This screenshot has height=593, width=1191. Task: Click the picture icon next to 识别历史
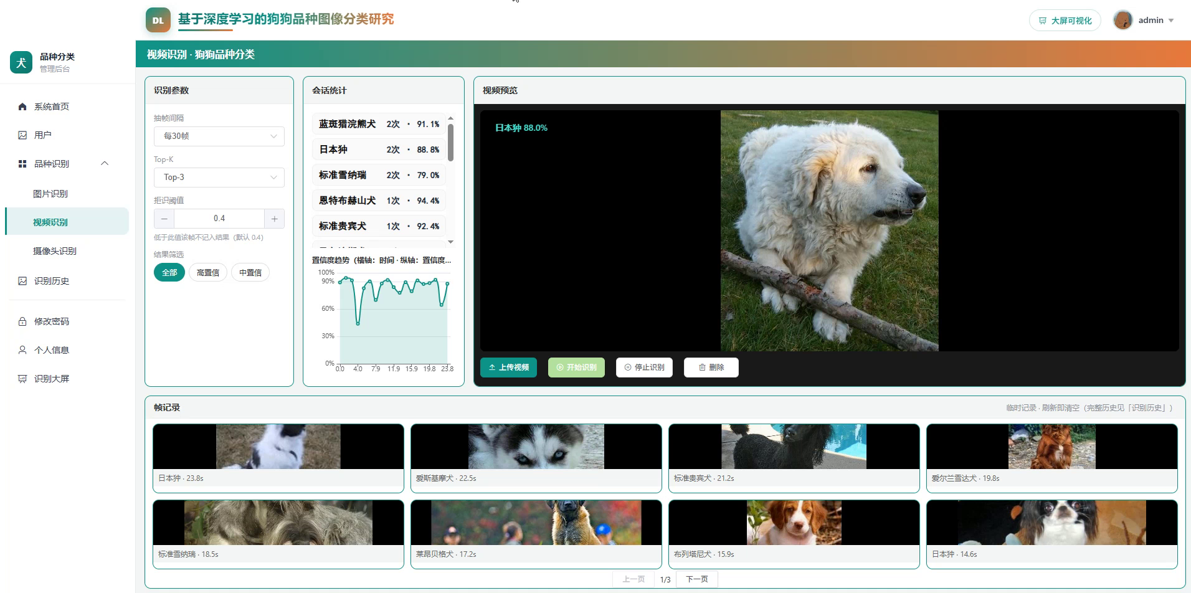22,281
